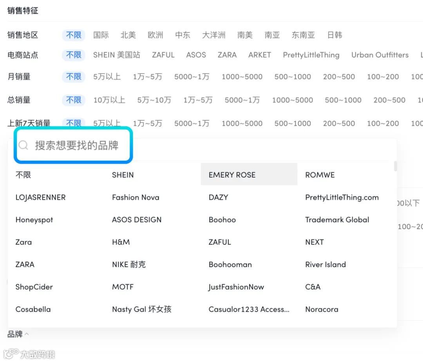Set total sales to 10万以上

(x=109, y=100)
